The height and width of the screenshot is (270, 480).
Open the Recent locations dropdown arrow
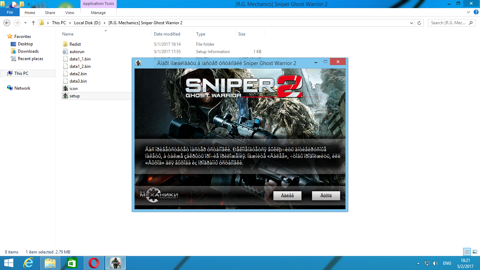[25, 23]
